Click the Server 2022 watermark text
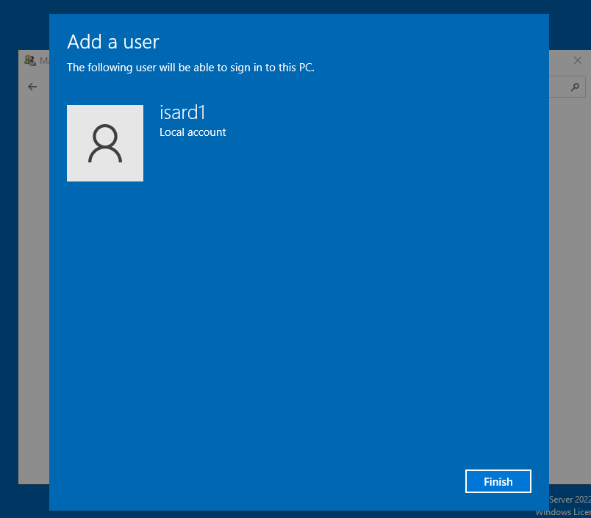Screen dimensions: 591x518 pyautogui.click(x=569, y=499)
